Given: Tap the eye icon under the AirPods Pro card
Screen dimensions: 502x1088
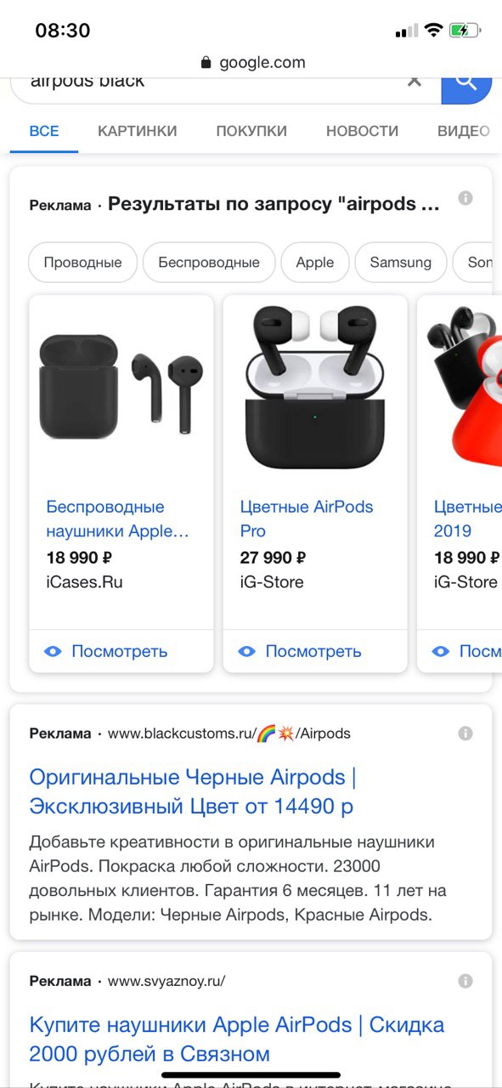Looking at the screenshot, I should (247, 652).
